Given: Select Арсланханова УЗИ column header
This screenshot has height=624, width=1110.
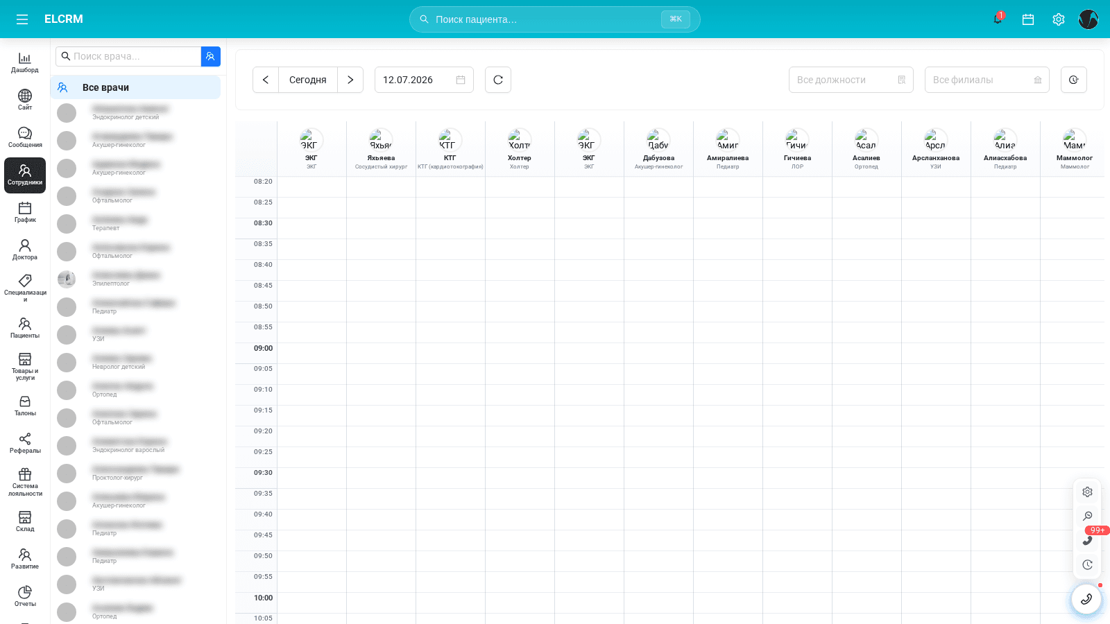Looking at the screenshot, I should [x=936, y=149].
